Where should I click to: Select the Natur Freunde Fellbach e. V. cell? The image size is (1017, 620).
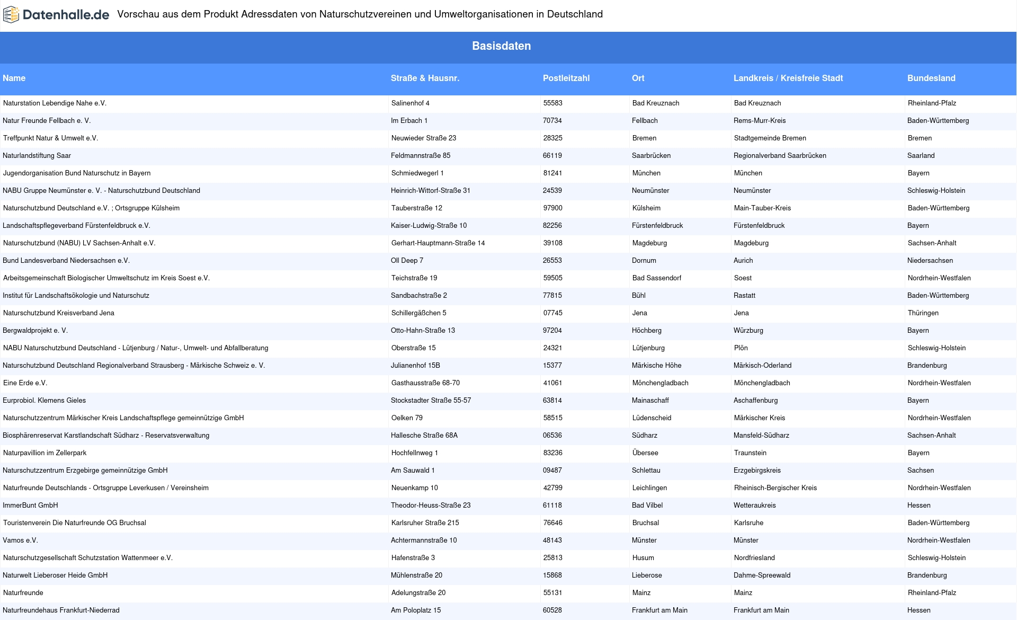click(47, 121)
